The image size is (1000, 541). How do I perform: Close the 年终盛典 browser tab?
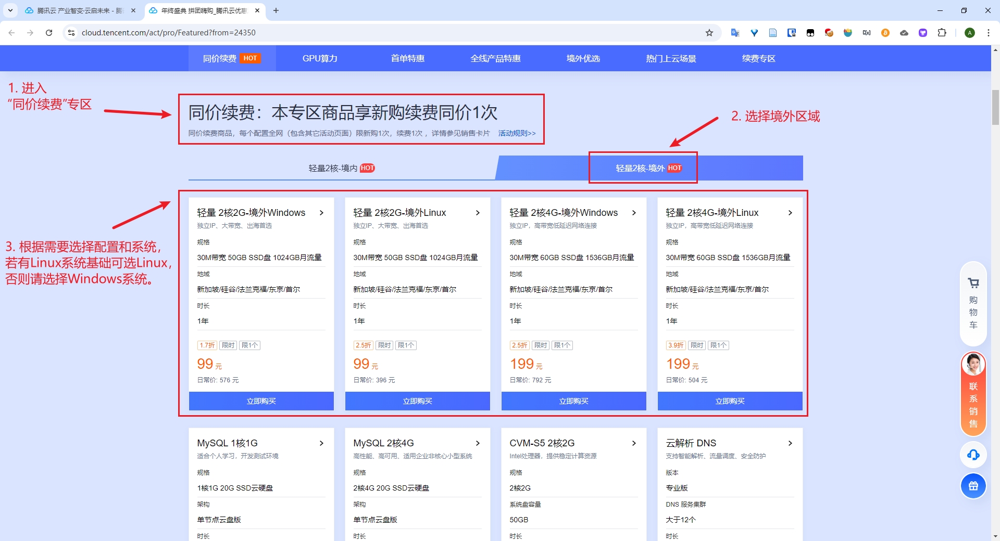coord(257,10)
